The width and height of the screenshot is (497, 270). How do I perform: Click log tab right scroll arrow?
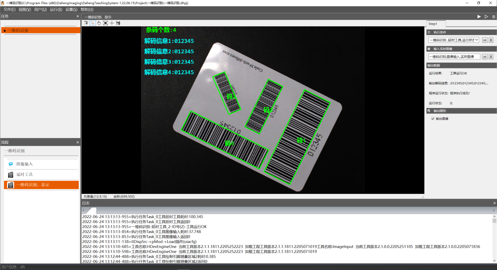pos(494,210)
